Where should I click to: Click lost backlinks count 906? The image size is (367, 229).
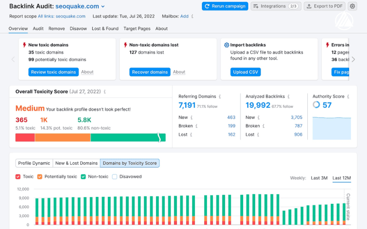tap(298, 135)
